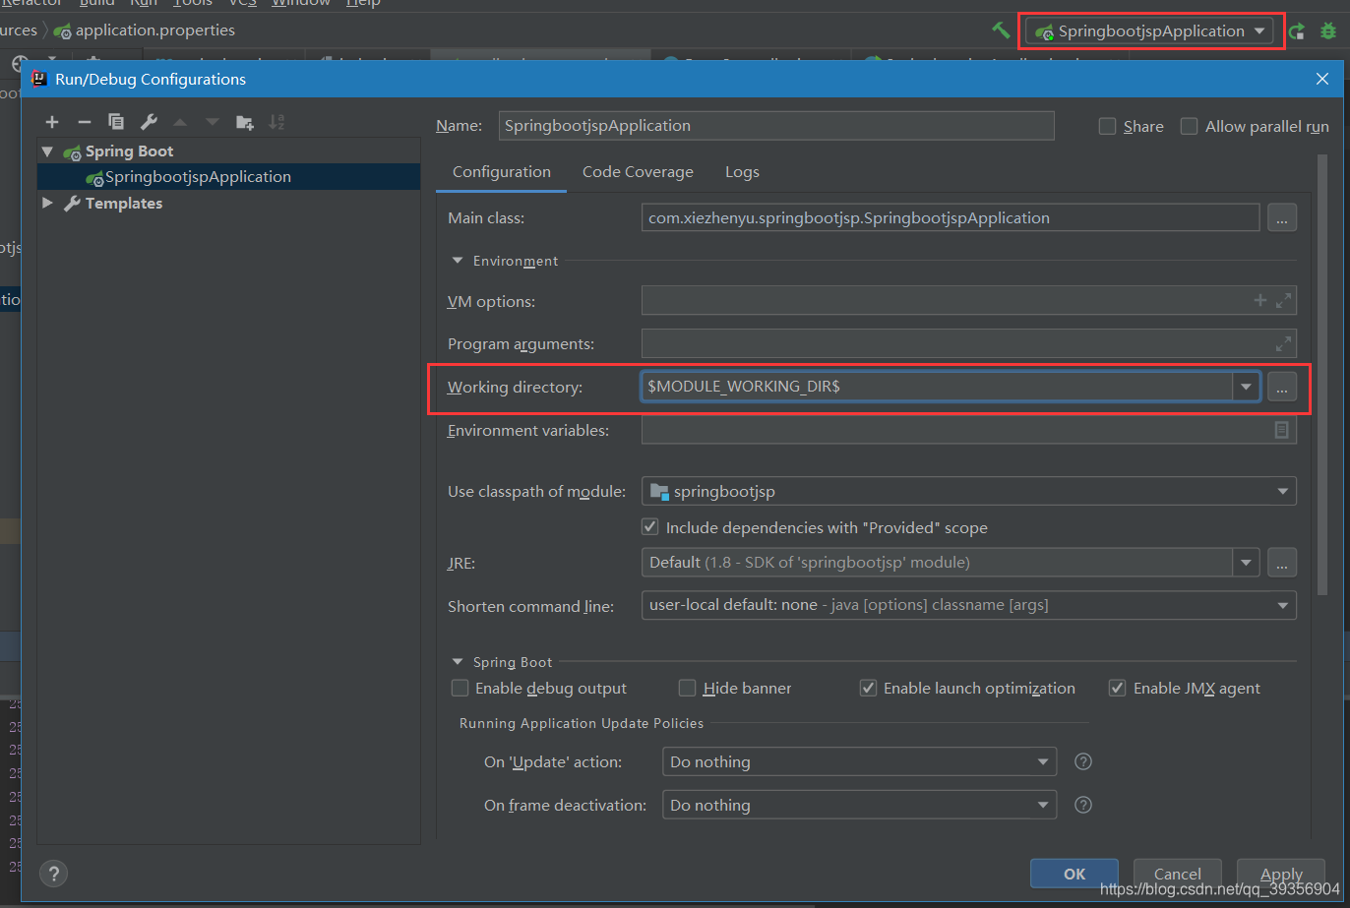Browse Main class with ellipsis button
Viewport: 1350px width, 908px height.
[x=1281, y=218]
